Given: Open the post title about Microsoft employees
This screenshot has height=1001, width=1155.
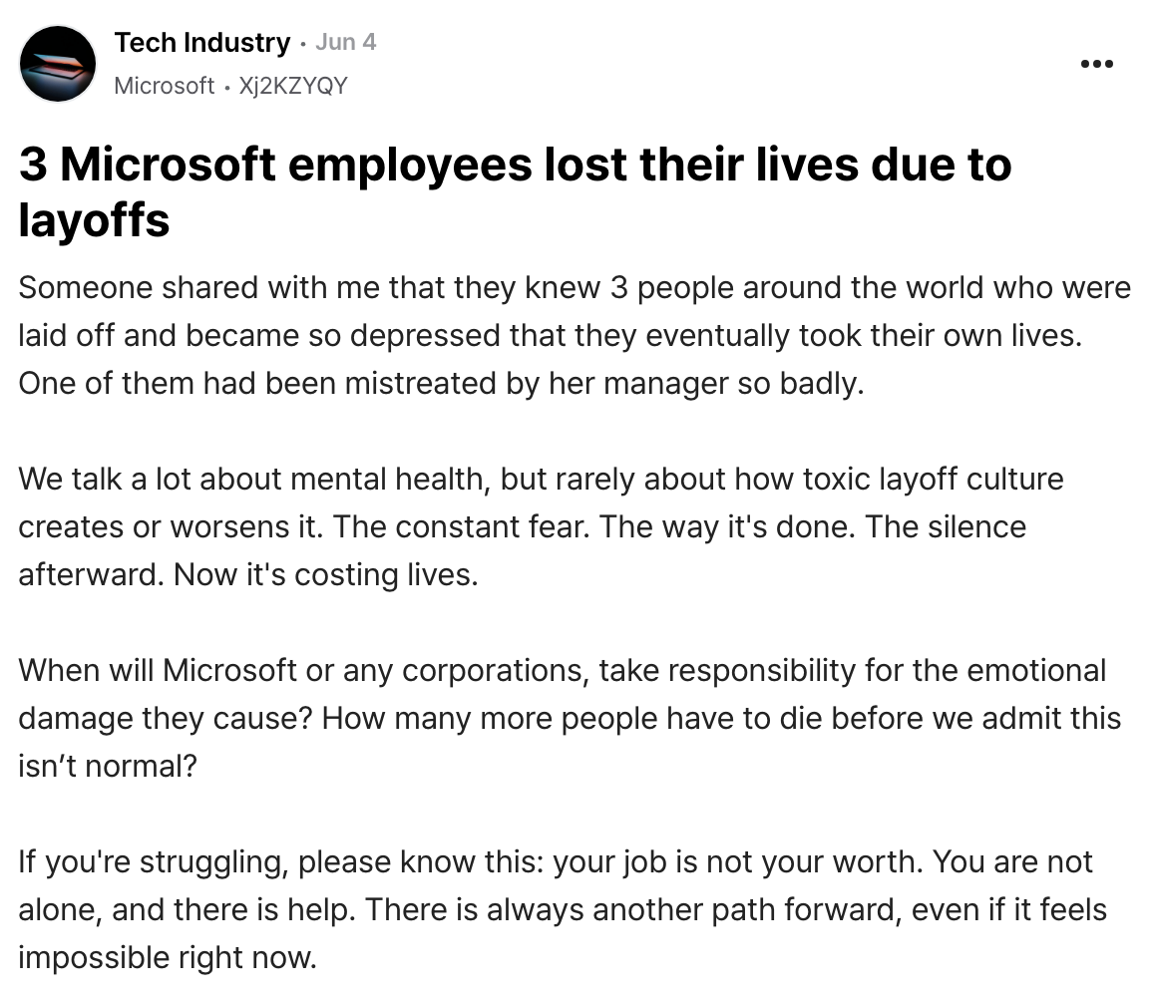Looking at the screenshot, I should point(515,166).
